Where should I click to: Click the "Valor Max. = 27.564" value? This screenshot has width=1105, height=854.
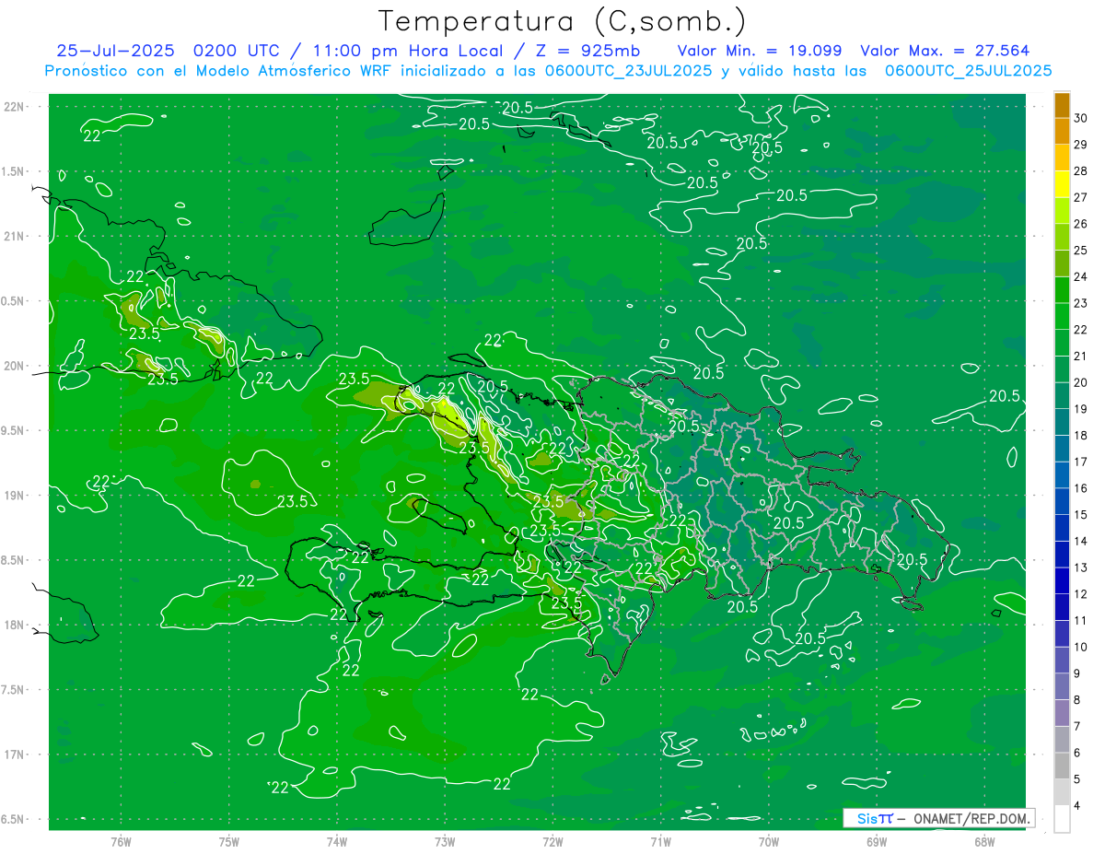pos(945,51)
